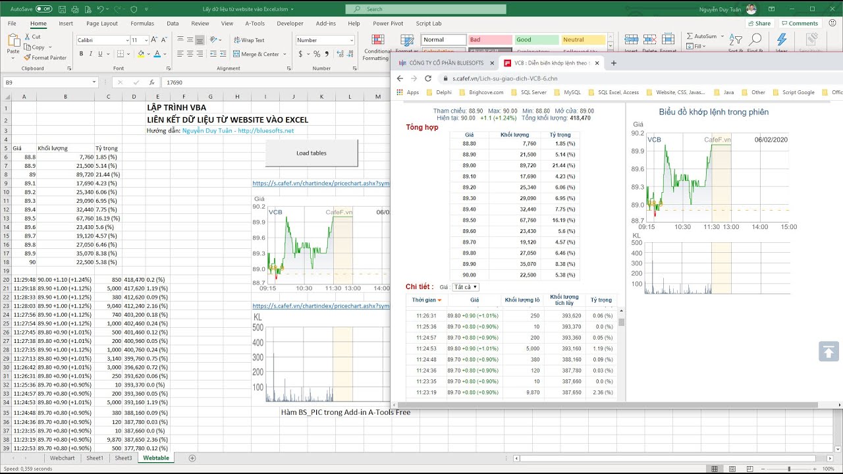This screenshot has width=843, height=474.
Task: Switch to the Webchart sheet tab
Action: click(x=63, y=458)
